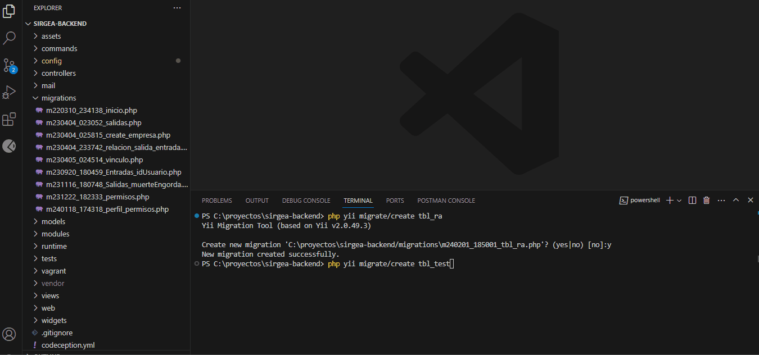
Task: Open m231116_180748_Salidas_muerteEngorda file
Action: coord(106,184)
